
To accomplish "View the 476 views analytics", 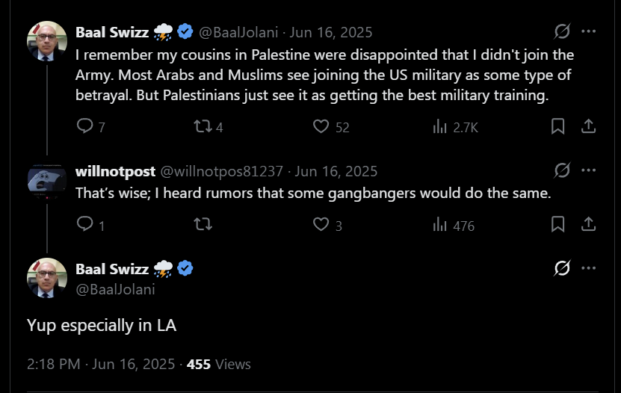I will (440, 224).
